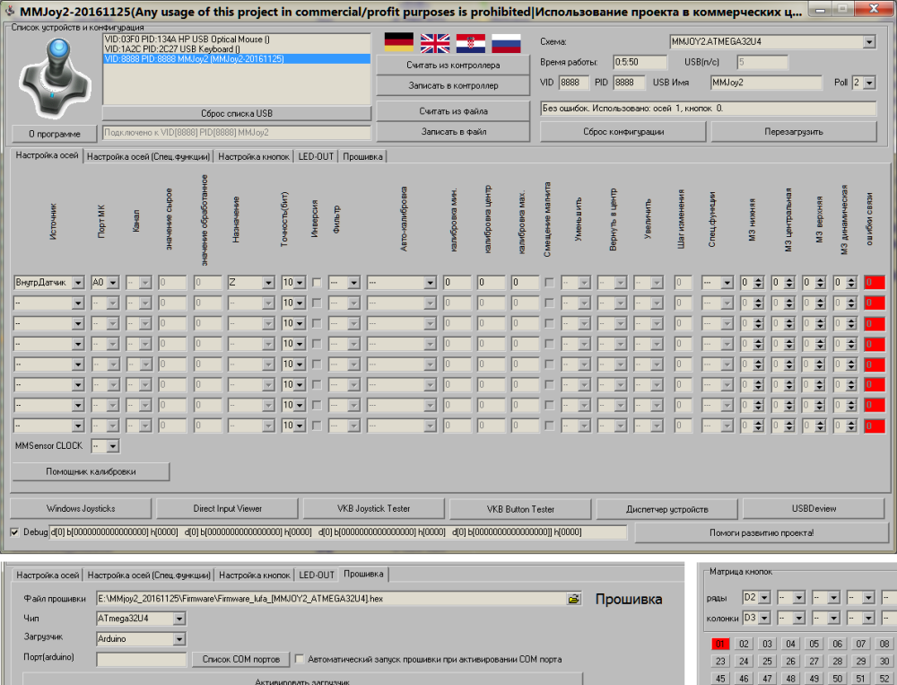Click the Croatian flag icon

tap(471, 42)
